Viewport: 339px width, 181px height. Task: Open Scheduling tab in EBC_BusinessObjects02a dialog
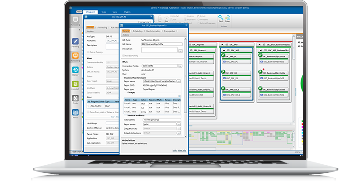click(138, 31)
